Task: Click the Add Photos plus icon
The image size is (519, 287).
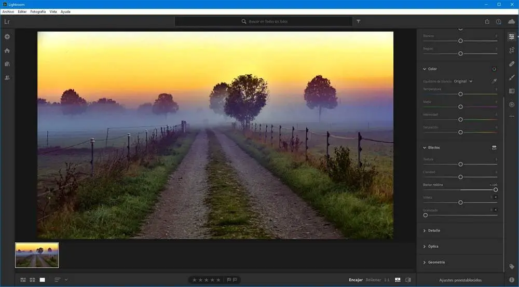Action: click(x=7, y=37)
